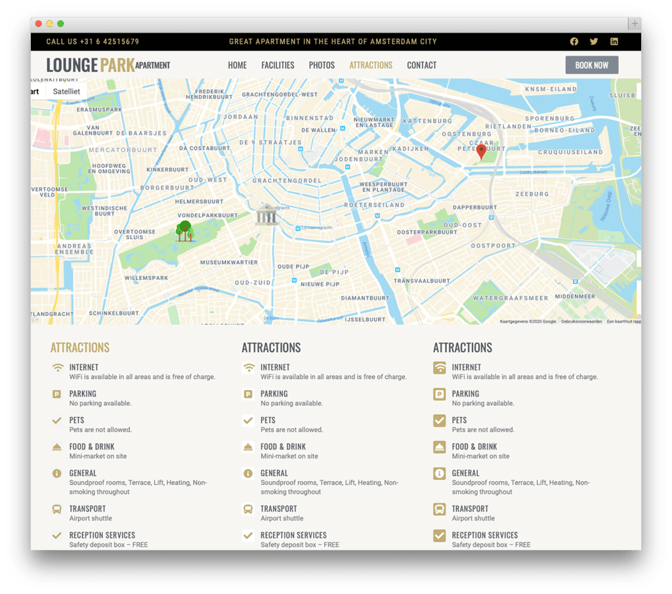Click the Transport bus icon in the first column
Image resolution: width=672 pixels, height=594 pixels.
(56, 509)
